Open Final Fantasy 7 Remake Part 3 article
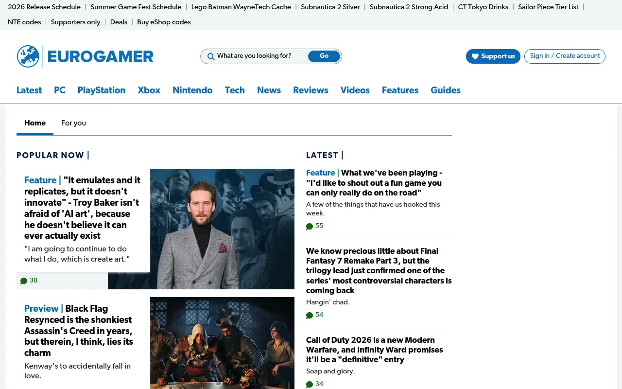This screenshot has height=389, width=622. (x=379, y=271)
